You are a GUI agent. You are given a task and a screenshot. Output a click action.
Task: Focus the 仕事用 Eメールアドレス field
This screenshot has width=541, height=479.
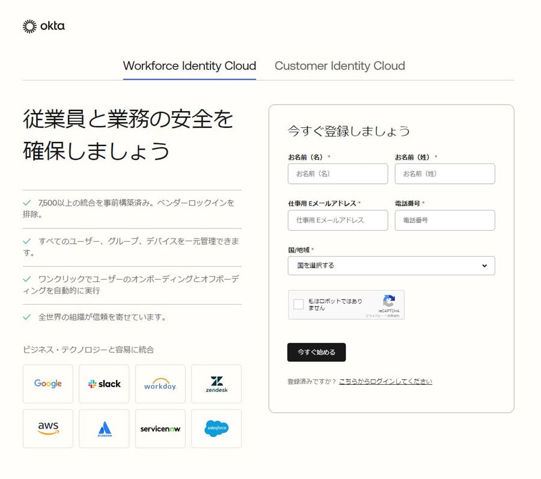[x=338, y=221]
